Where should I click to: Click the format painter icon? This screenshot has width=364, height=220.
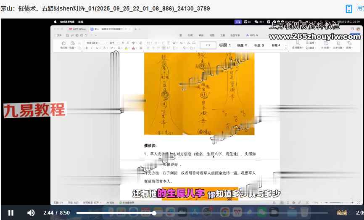point(64,43)
